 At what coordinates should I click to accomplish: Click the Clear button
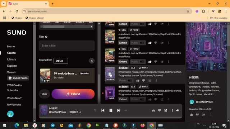point(44,94)
